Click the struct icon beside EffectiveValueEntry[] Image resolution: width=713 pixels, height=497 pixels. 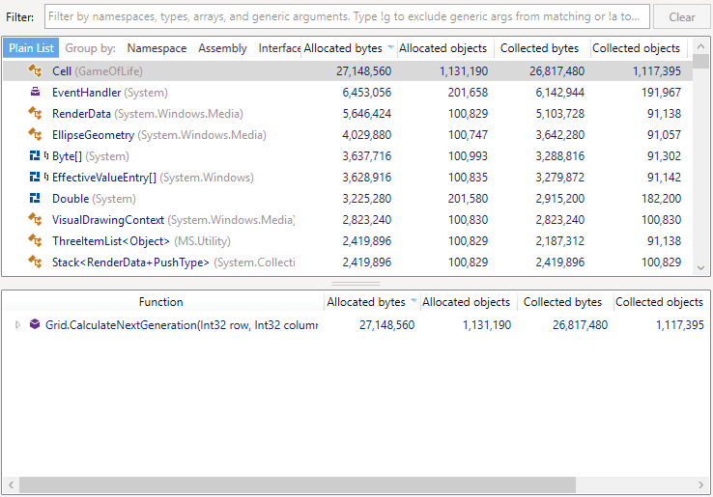(35, 178)
